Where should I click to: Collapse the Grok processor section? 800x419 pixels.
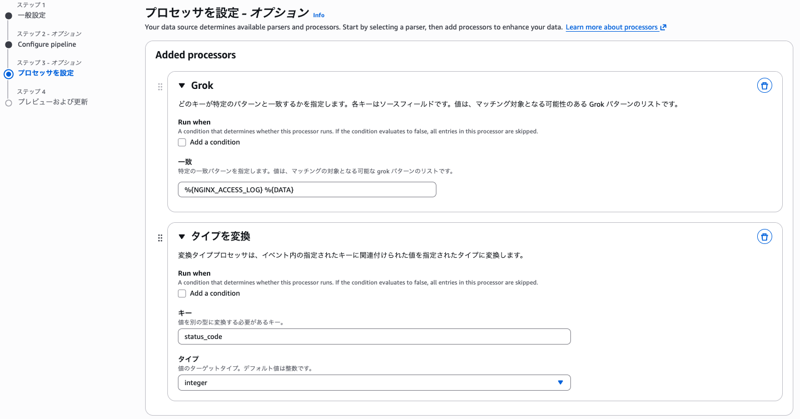182,86
